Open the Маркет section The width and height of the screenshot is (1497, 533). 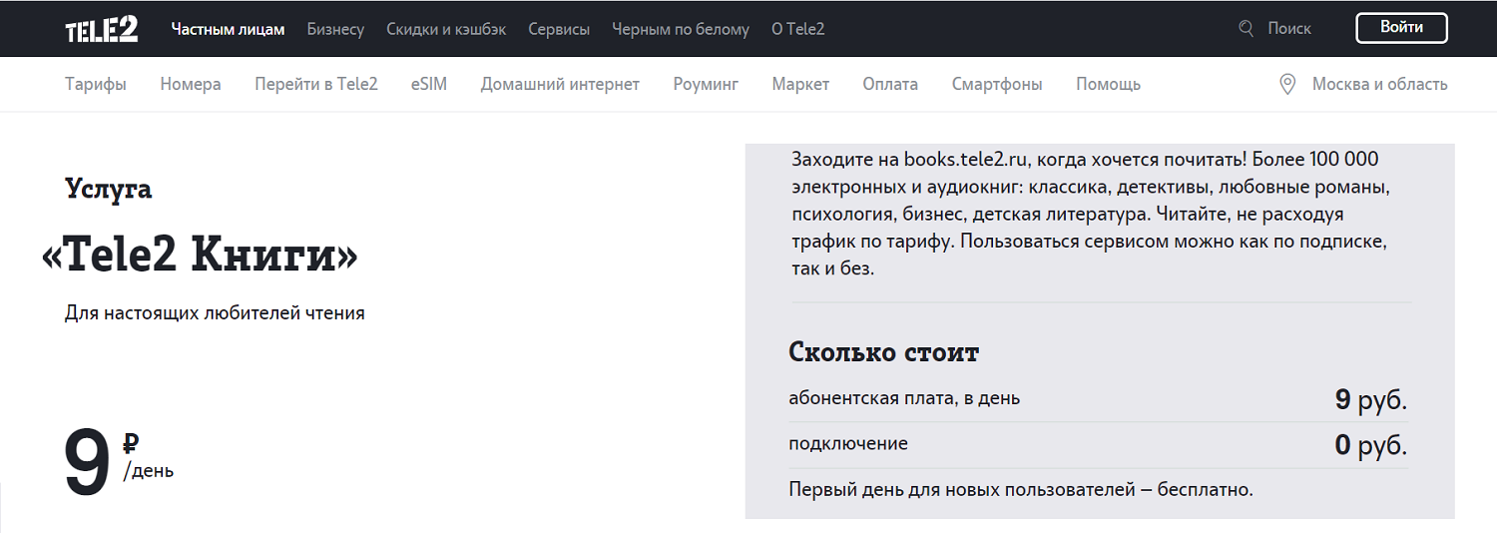(800, 85)
